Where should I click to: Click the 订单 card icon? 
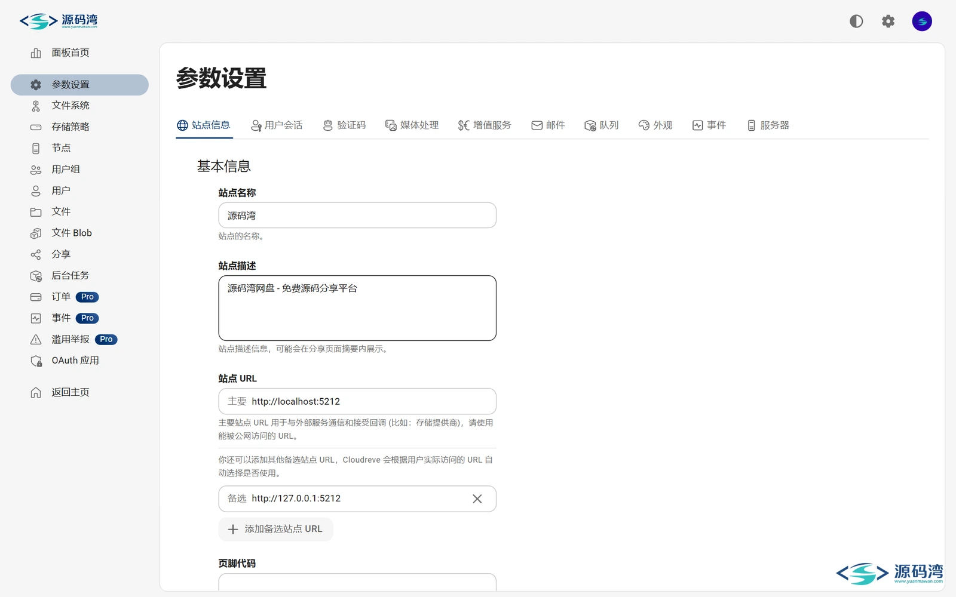coord(36,297)
